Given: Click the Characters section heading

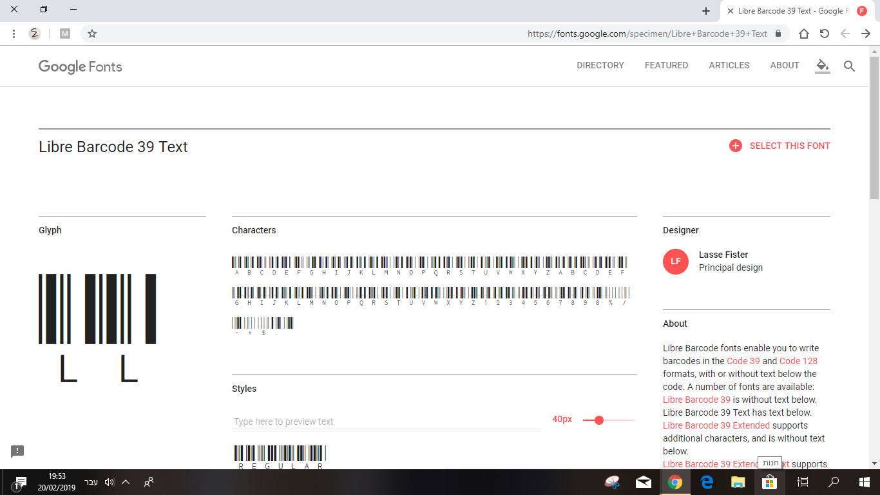Looking at the screenshot, I should 254,230.
